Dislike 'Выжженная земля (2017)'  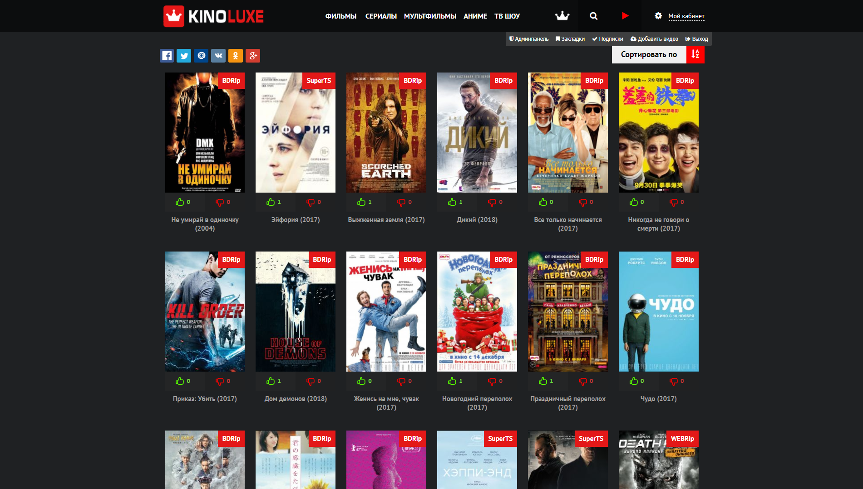(402, 202)
